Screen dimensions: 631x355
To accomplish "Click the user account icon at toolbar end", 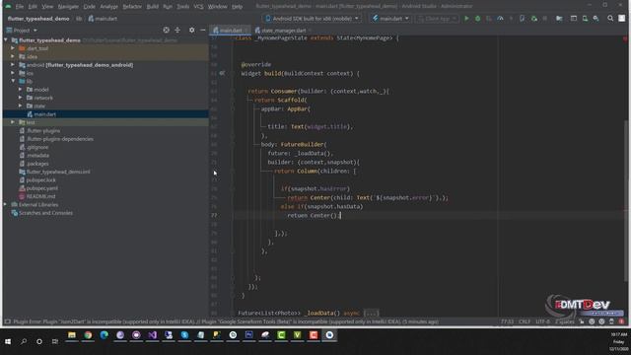I will pos(622,19).
